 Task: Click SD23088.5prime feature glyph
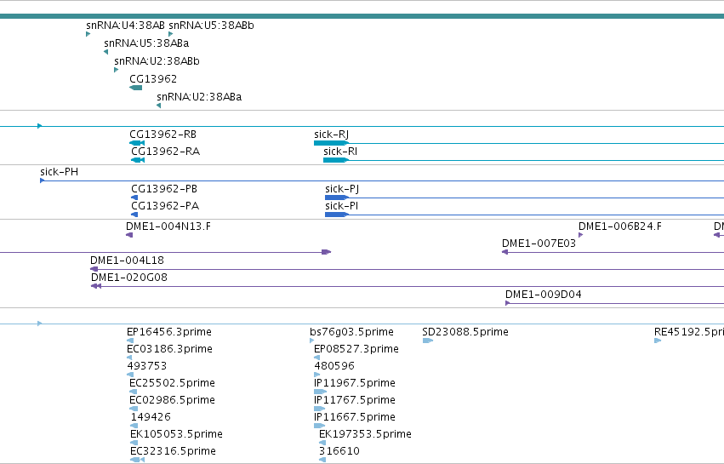coord(428,341)
